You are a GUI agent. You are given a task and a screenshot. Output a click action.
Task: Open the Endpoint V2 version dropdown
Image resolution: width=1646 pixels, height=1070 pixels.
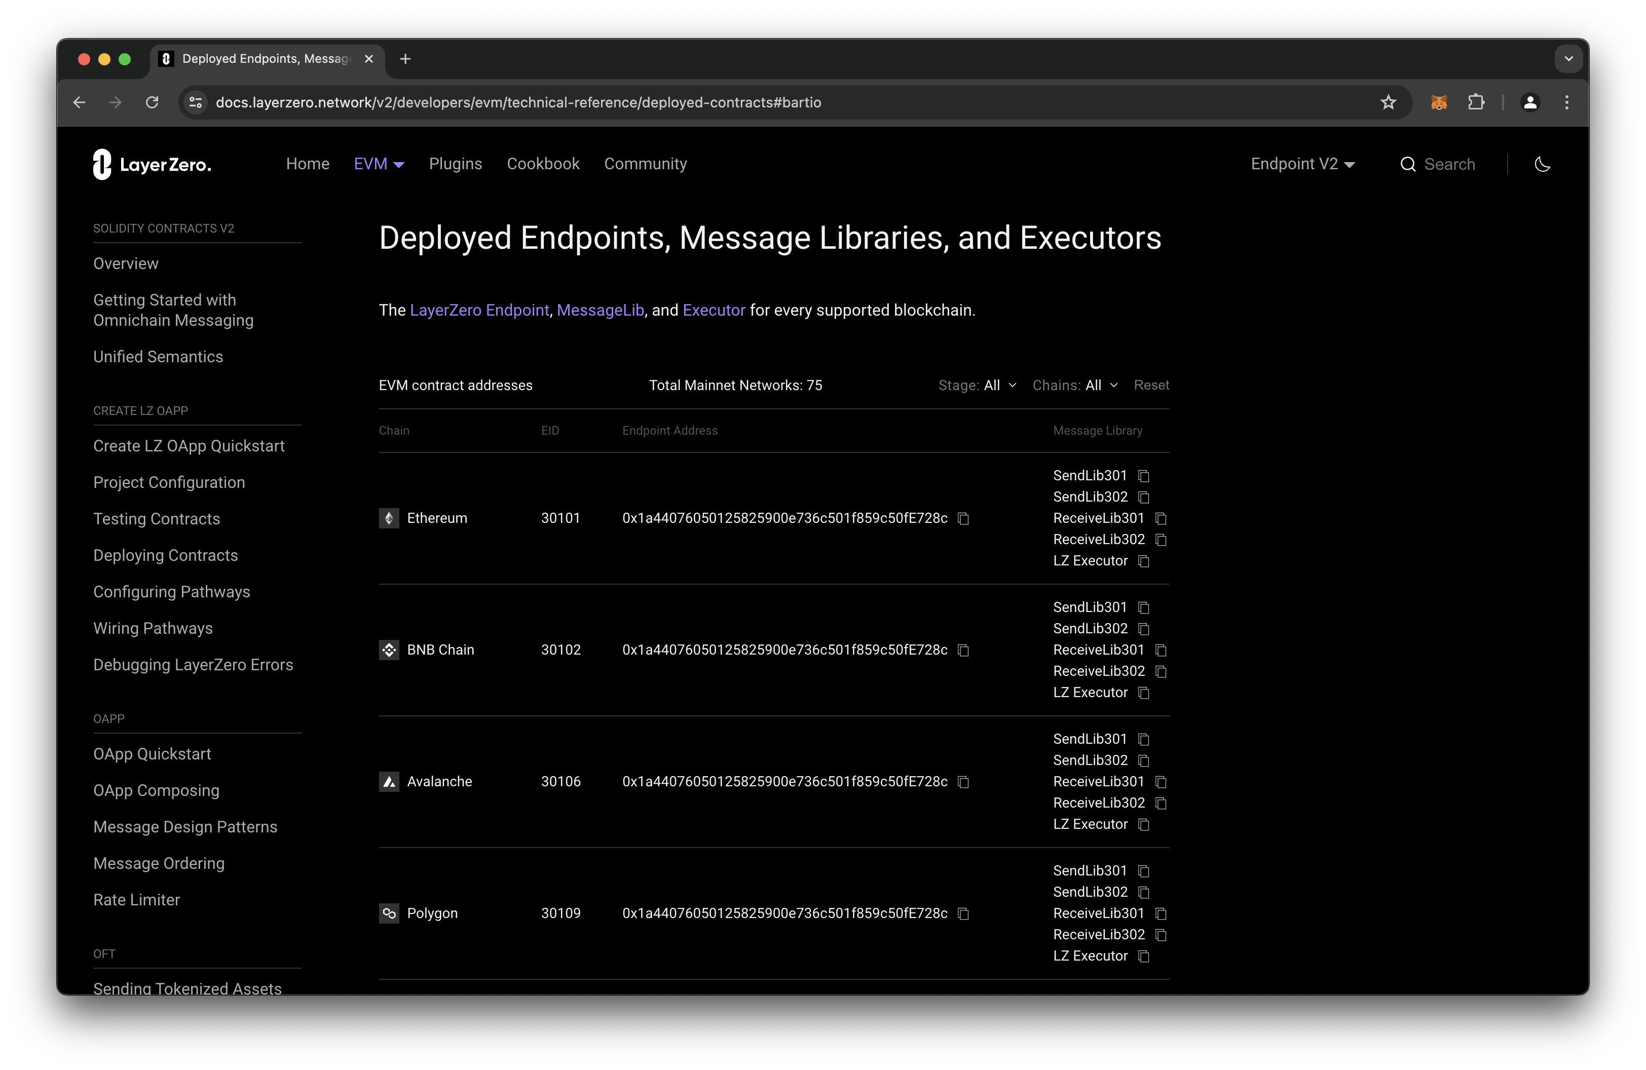point(1303,164)
